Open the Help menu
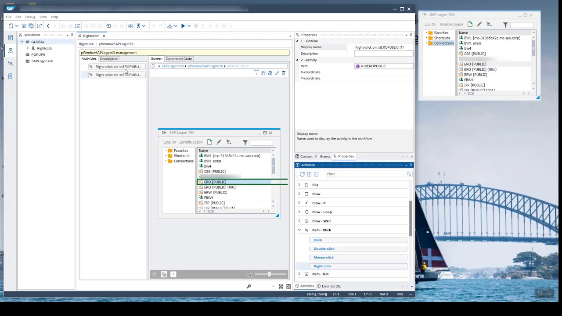The height and width of the screenshot is (316, 562). pos(54,17)
